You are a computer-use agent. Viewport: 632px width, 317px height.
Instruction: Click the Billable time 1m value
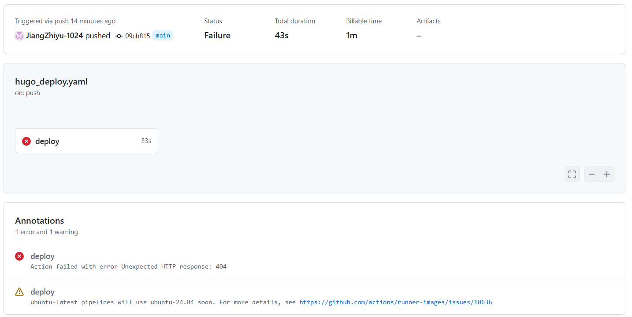[x=351, y=36]
